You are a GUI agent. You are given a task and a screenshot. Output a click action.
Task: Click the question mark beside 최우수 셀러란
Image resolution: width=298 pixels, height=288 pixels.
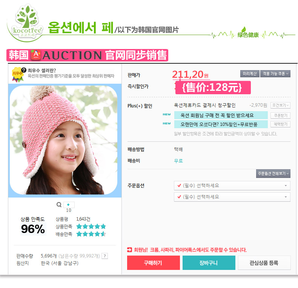point(24,70)
